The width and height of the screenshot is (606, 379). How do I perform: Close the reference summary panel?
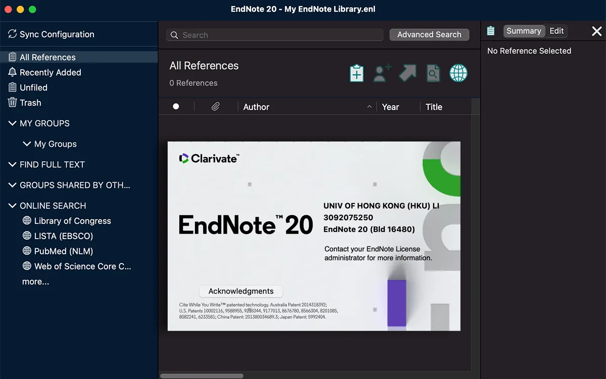tap(596, 31)
